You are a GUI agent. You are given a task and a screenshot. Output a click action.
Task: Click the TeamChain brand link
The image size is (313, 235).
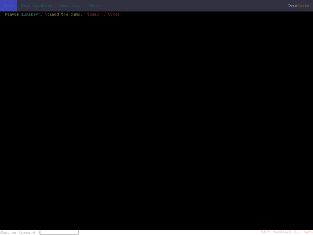299,6
